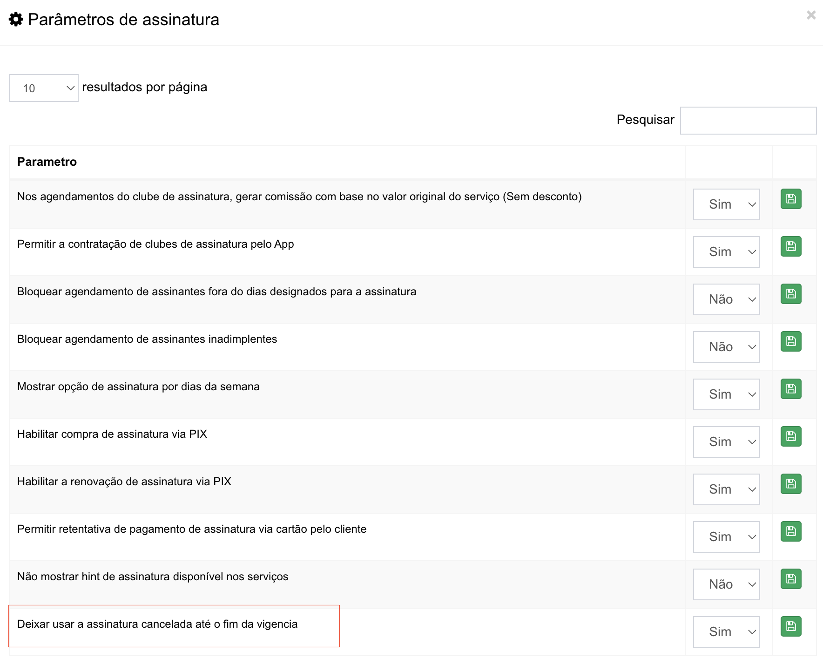Save the weekday subscription option parameter
Viewport: 823px width, 665px height.
(790, 389)
